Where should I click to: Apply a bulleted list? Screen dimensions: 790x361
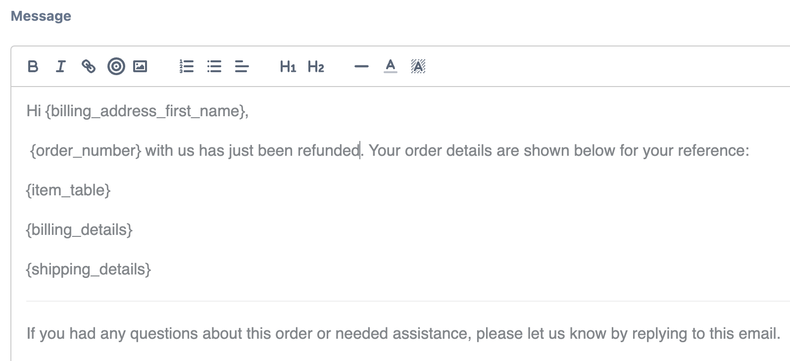pos(214,66)
